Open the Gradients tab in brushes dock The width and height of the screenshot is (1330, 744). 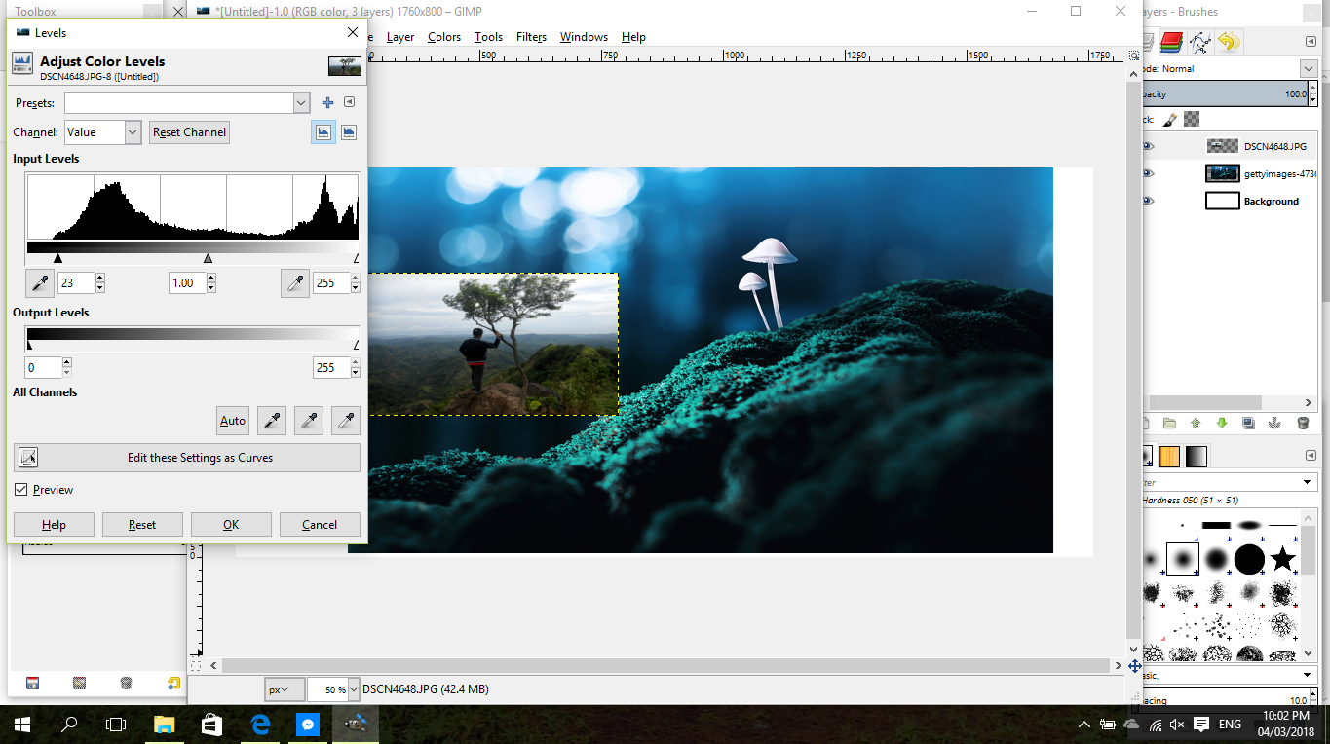click(1196, 456)
